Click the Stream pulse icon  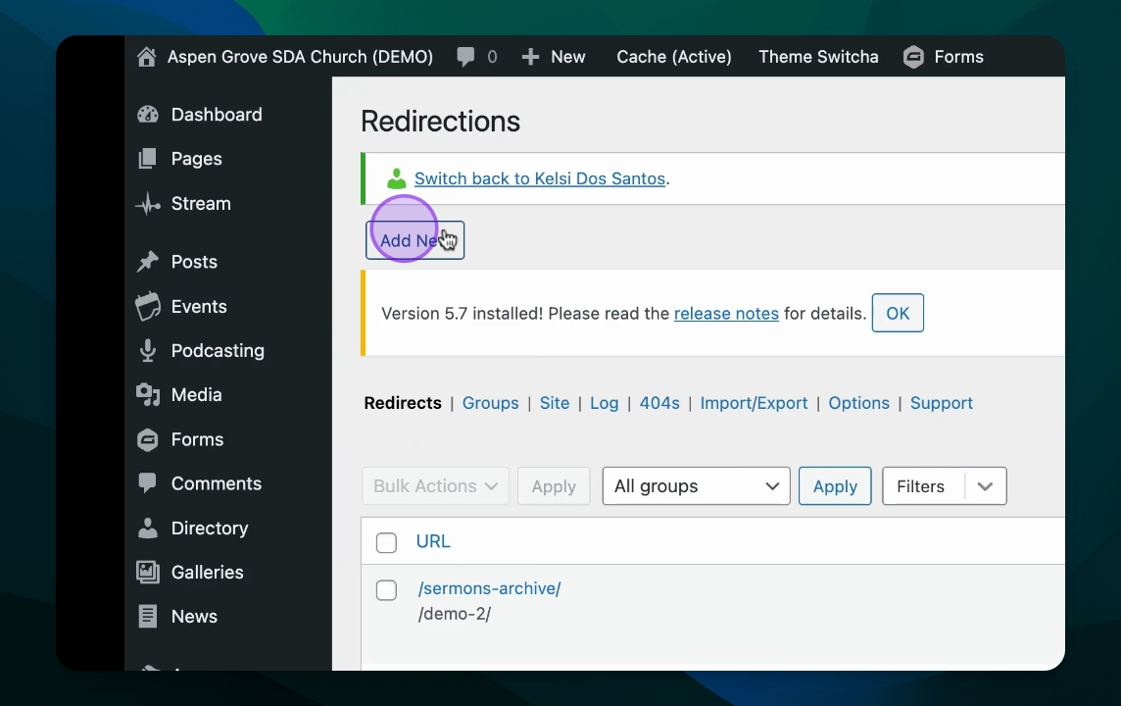pyautogui.click(x=148, y=204)
